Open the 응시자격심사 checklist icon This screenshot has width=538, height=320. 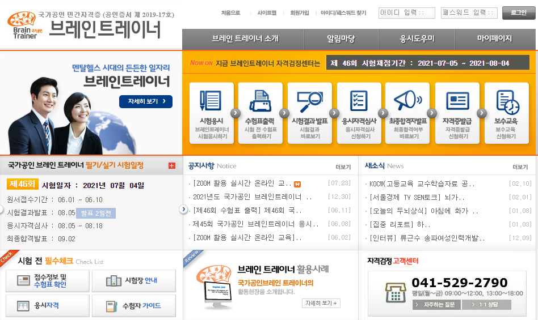click(359, 101)
